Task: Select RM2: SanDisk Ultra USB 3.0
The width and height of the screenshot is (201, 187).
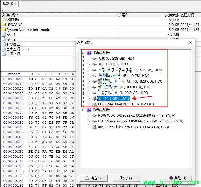Action: (x=133, y=127)
